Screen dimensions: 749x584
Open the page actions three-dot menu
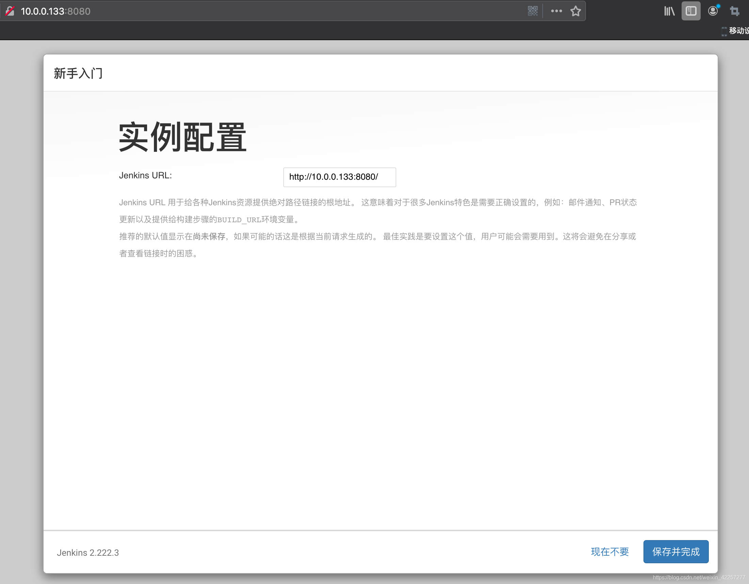pyautogui.click(x=556, y=11)
